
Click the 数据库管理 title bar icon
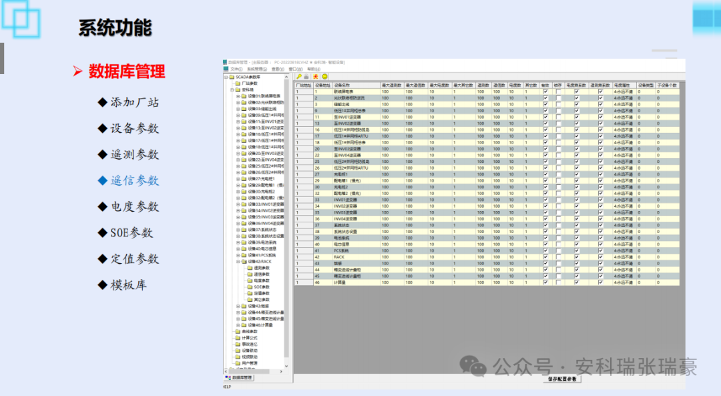tap(225, 62)
